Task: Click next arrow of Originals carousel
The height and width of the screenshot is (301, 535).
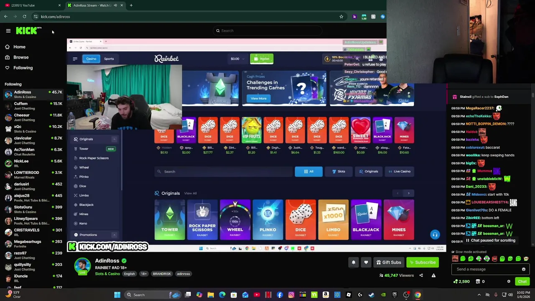Action: 408,193
